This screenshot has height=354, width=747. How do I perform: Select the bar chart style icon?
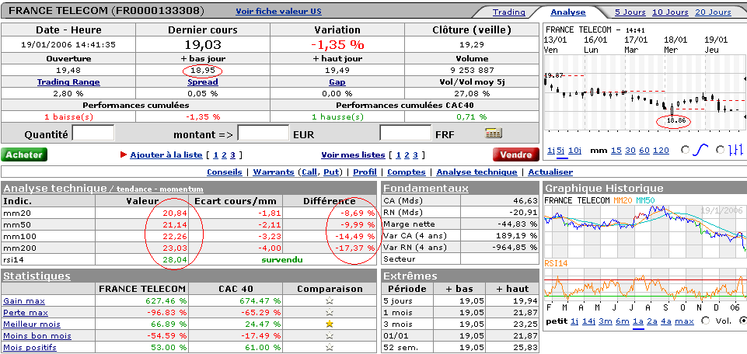[x=736, y=151]
